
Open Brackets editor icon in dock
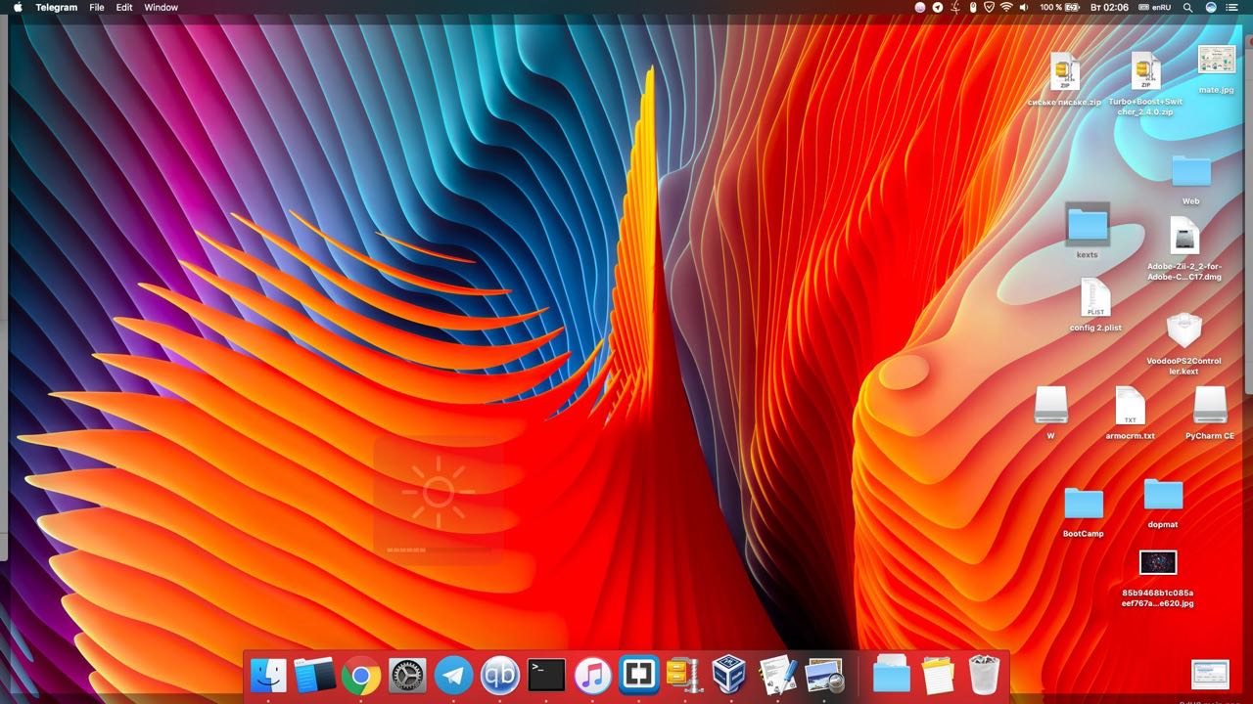point(638,675)
